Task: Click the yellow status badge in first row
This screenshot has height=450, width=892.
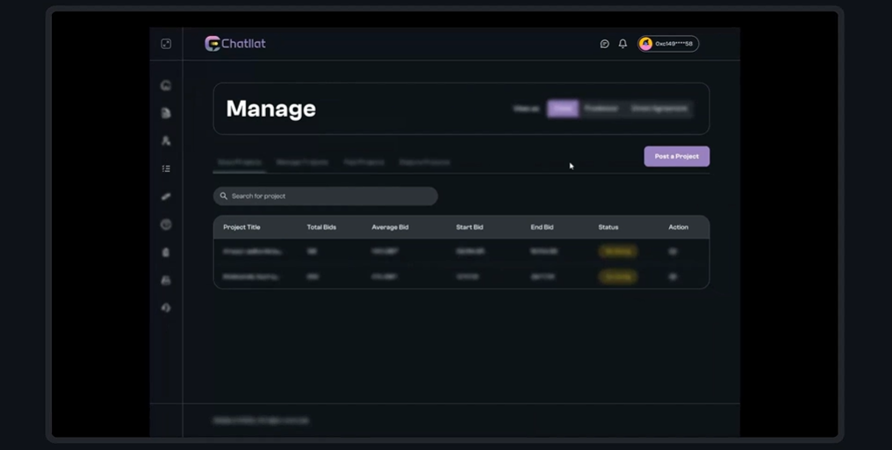Action: coord(617,252)
